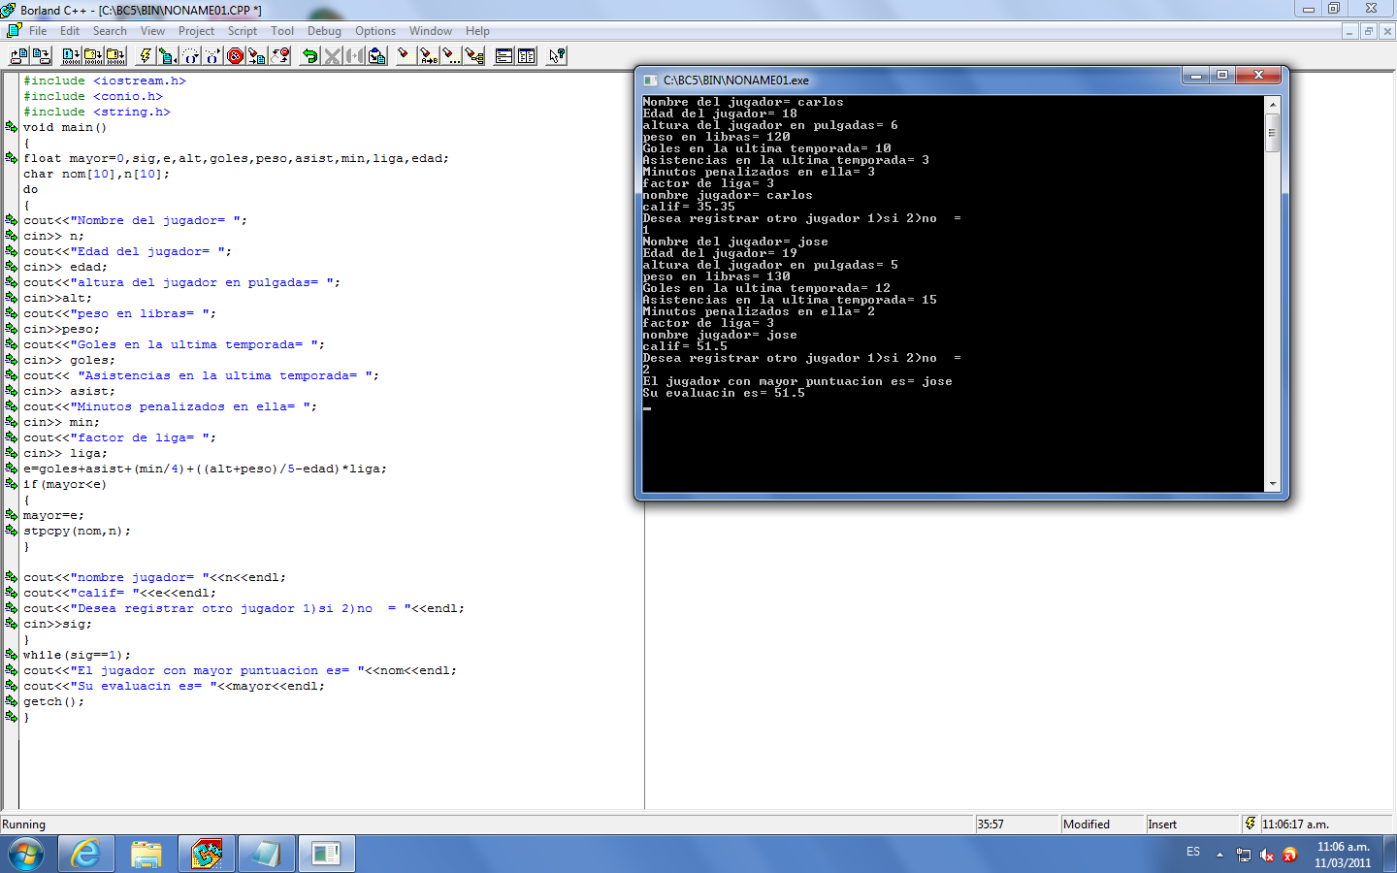Click the grayed Cut scissors icon

tap(333, 55)
